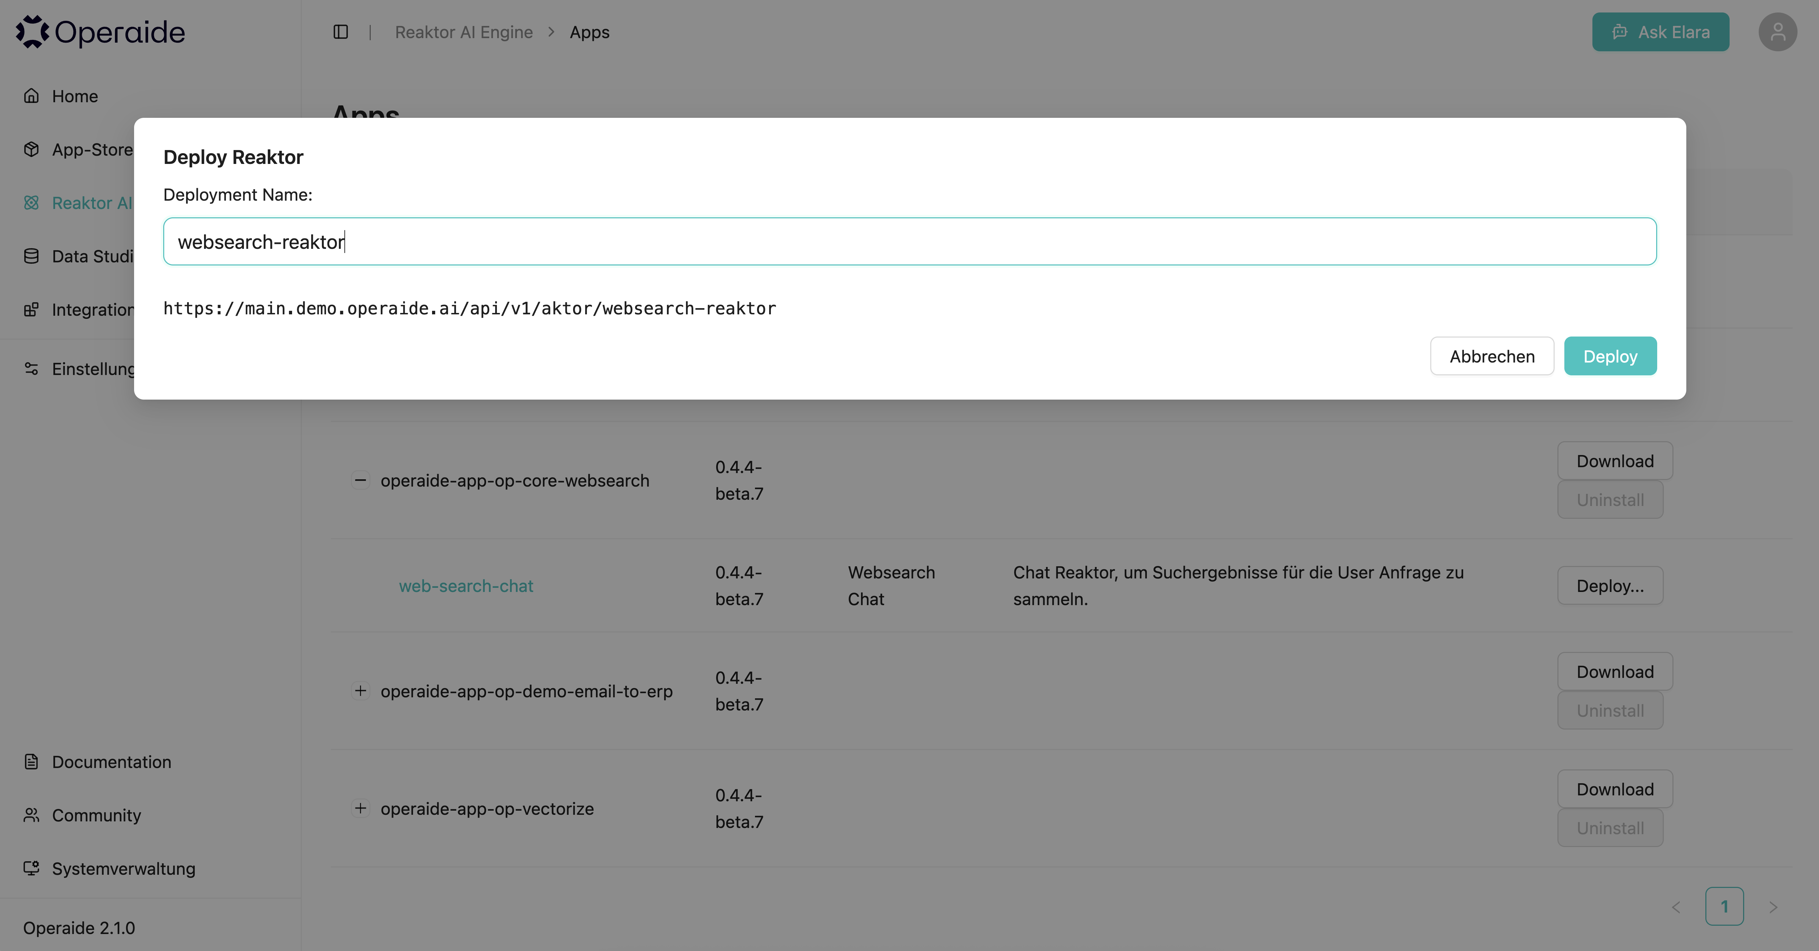Select the Reaktor AI atom icon
Image resolution: width=1819 pixels, height=951 pixels.
click(31, 203)
